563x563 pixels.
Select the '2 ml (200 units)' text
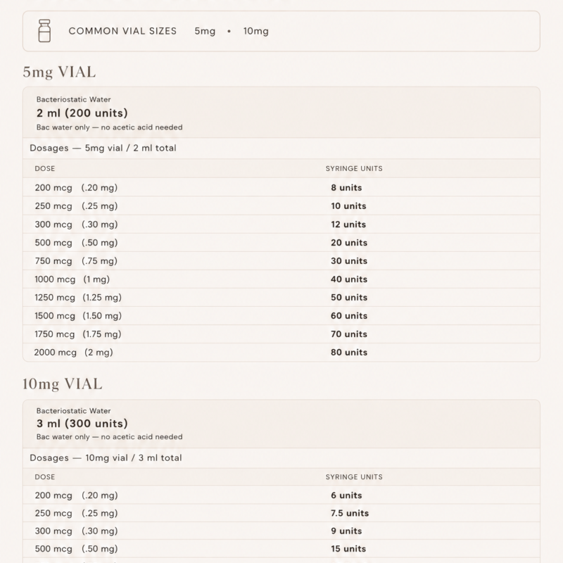82,113
